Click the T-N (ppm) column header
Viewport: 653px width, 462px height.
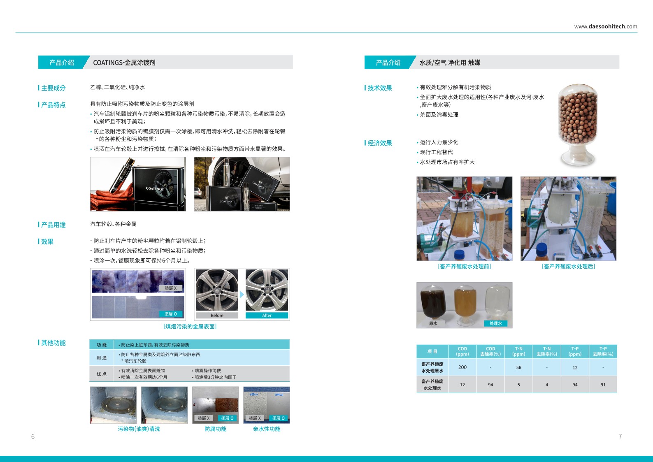(x=518, y=351)
